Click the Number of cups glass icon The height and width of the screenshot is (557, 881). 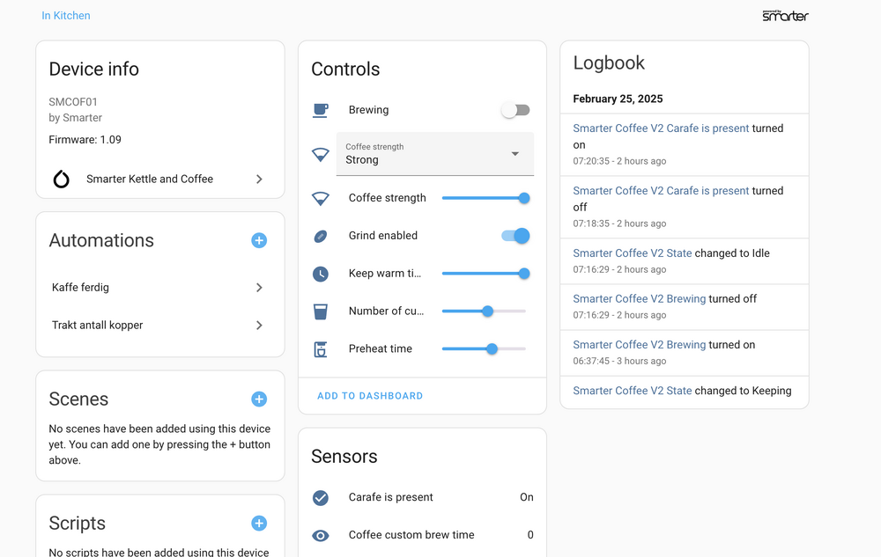click(321, 311)
